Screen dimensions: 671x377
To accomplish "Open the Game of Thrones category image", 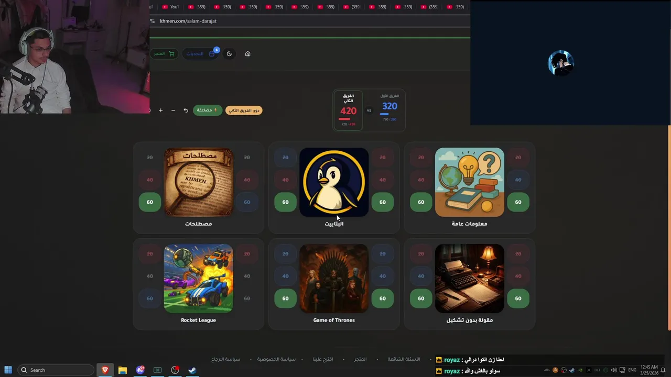I will point(334,278).
